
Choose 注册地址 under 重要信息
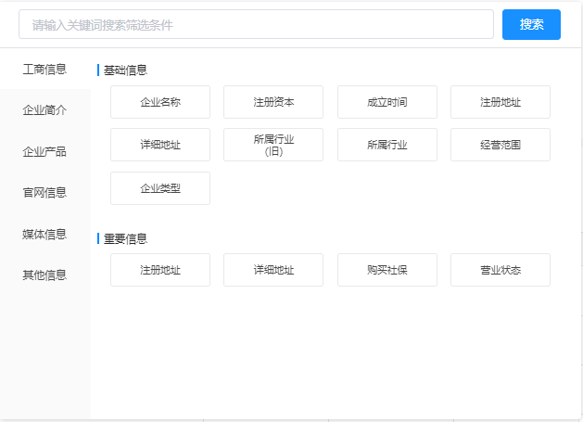[160, 270]
